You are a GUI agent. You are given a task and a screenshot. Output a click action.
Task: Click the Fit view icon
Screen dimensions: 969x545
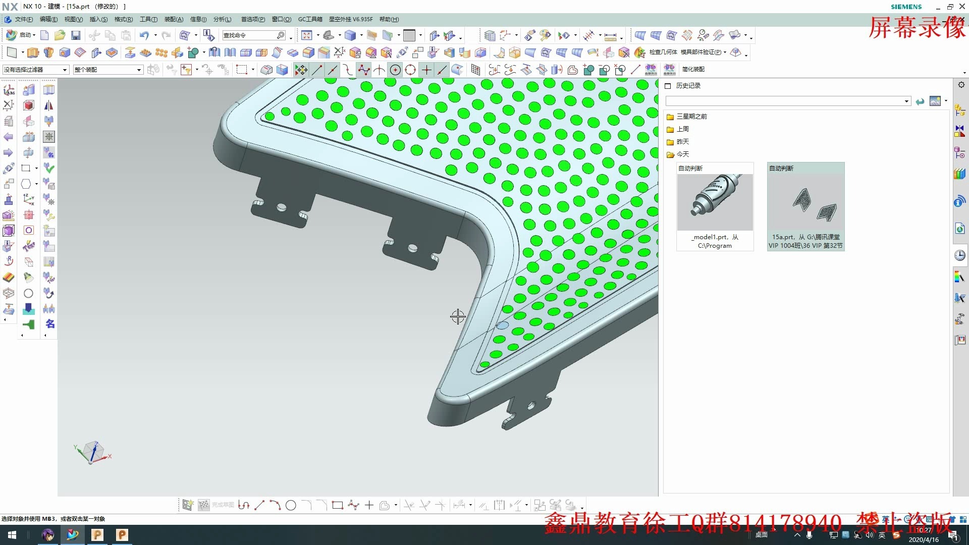(306, 35)
